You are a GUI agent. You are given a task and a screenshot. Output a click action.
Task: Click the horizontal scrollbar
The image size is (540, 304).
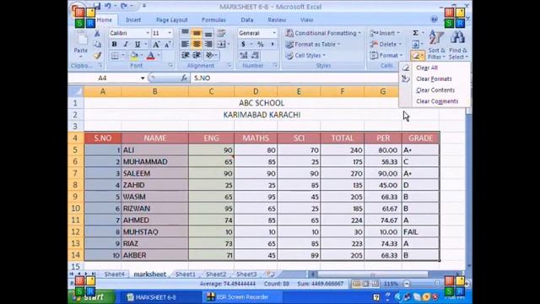coord(373,274)
